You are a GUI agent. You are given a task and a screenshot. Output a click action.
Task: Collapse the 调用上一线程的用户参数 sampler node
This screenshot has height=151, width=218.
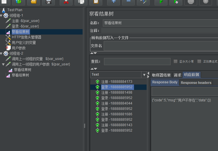tap(3, 65)
